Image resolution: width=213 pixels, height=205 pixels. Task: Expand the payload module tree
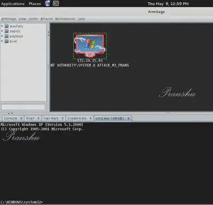(x=2, y=36)
